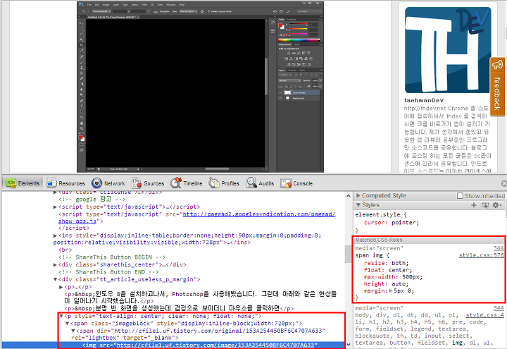The image size is (507, 349).
Task: Expand the div class sharethis_center node
Action: tap(55, 264)
